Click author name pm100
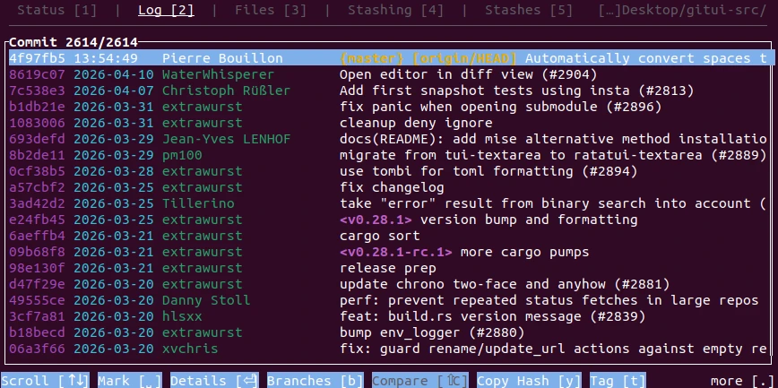The width and height of the screenshot is (778, 388). [182, 155]
